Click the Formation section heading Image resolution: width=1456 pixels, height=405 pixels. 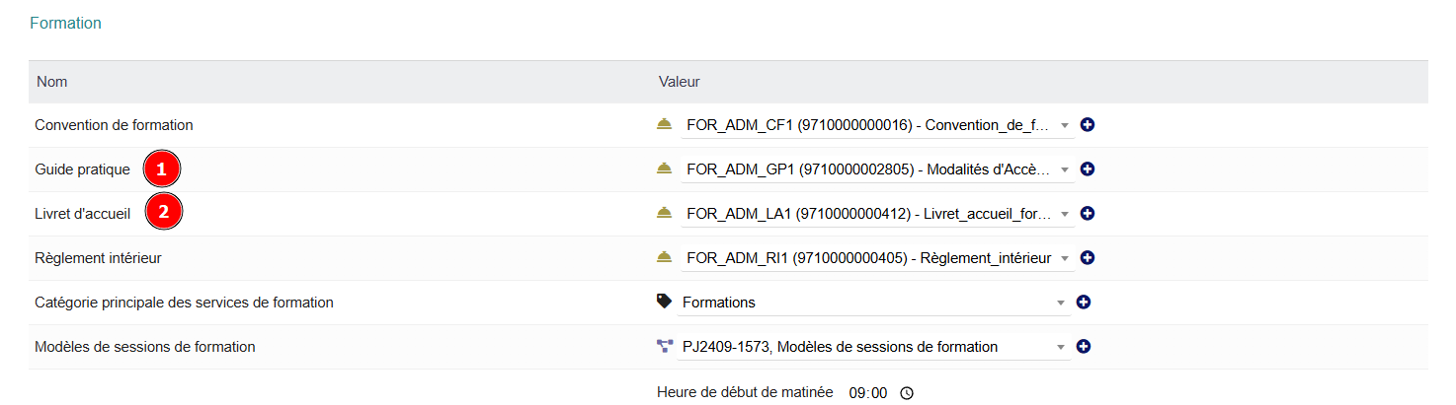[x=66, y=23]
